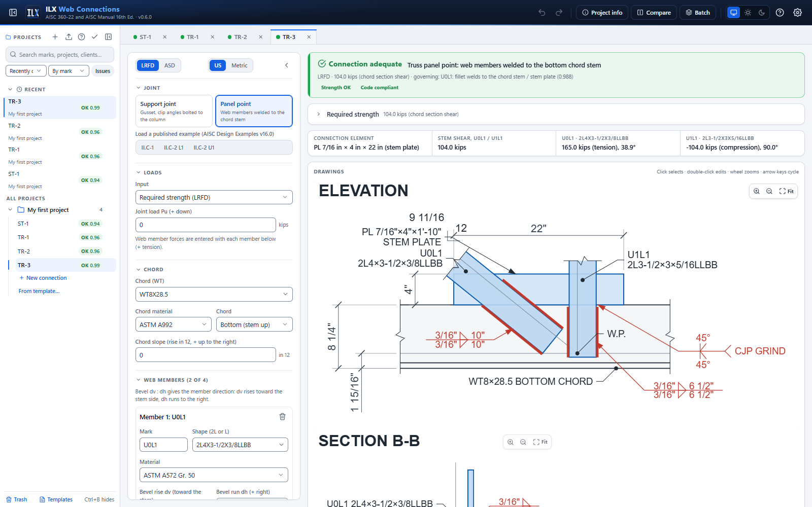812x507 pixels.
Task: Open the Chord WT8X28.5 dropdown
Action: coord(214,294)
